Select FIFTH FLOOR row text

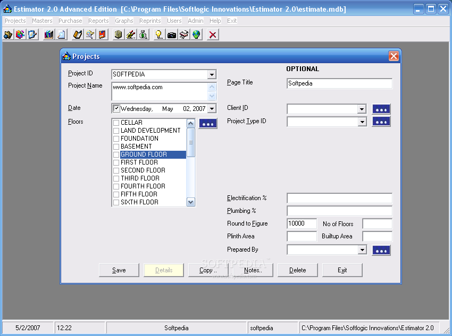139,194
